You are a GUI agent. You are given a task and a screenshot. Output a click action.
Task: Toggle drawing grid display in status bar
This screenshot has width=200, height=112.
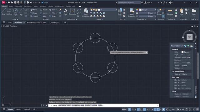[x=129, y=109]
